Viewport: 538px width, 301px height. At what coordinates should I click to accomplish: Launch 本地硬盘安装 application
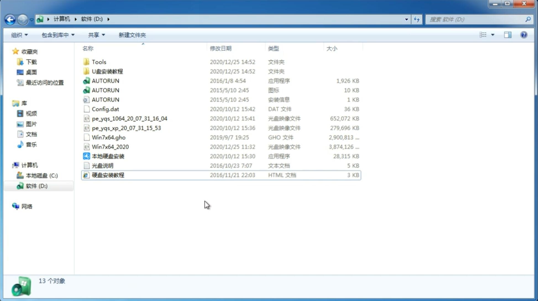point(108,156)
